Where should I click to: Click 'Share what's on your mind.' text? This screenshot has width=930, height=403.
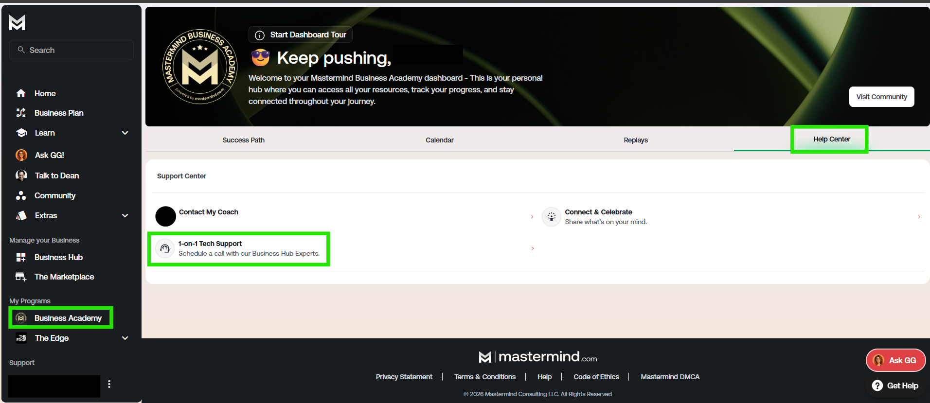tap(606, 222)
